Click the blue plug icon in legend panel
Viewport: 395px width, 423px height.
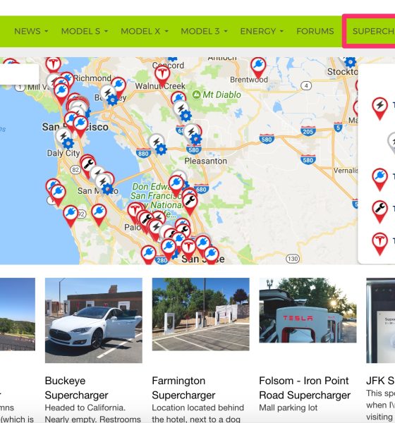[x=379, y=178]
